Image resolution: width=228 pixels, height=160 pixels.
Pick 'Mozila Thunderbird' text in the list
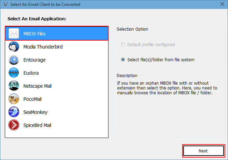[43, 47]
